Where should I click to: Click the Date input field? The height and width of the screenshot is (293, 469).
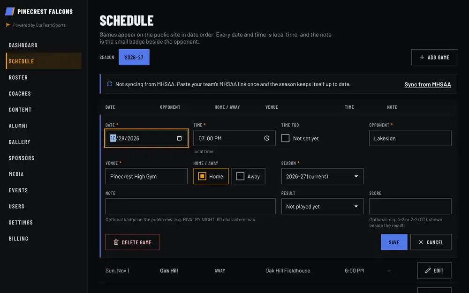click(146, 138)
